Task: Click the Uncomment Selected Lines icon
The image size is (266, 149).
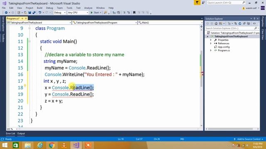Action: (118, 13)
